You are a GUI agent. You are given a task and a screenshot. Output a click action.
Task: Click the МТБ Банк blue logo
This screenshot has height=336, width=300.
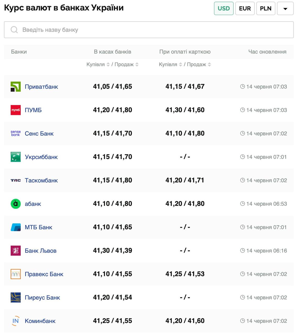[15, 227]
